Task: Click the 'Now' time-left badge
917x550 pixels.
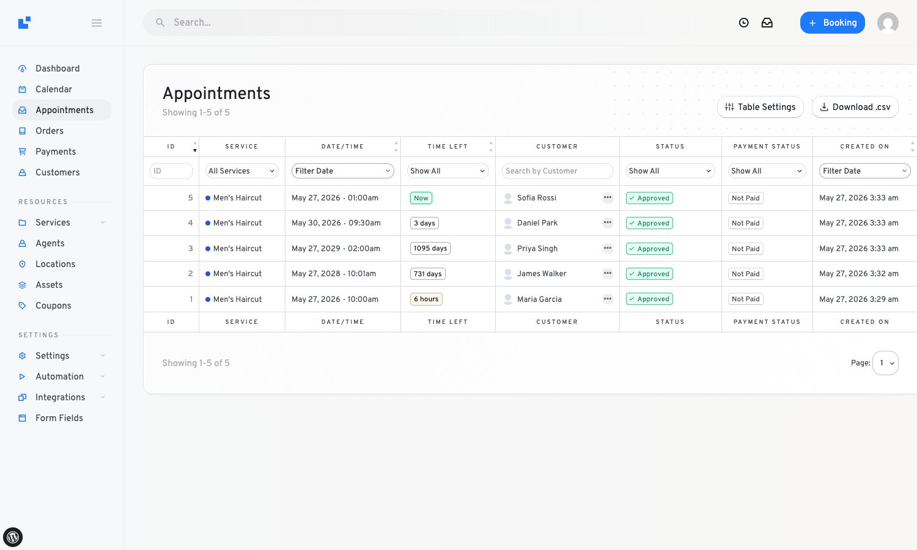Action: (421, 198)
